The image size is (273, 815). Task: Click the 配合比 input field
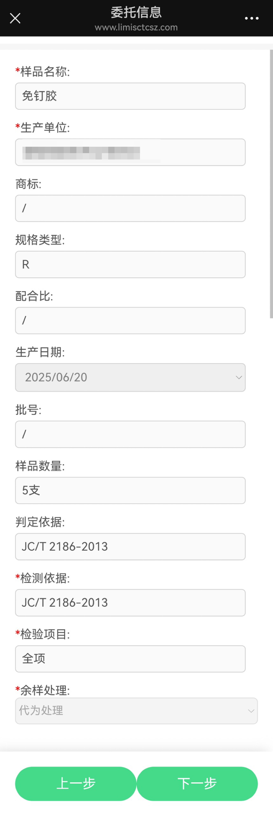click(130, 320)
